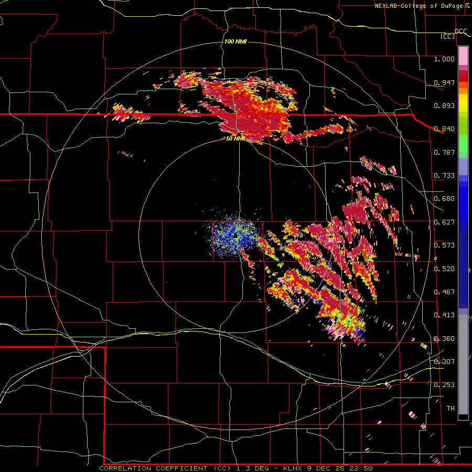Pick the light pink swatch atop color bar
Image resolution: width=472 pixels, height=472 pixels.
(x=463, y=56)
